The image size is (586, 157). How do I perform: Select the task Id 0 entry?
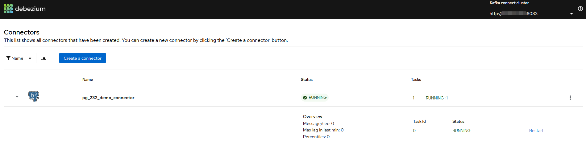coord(414,131)
